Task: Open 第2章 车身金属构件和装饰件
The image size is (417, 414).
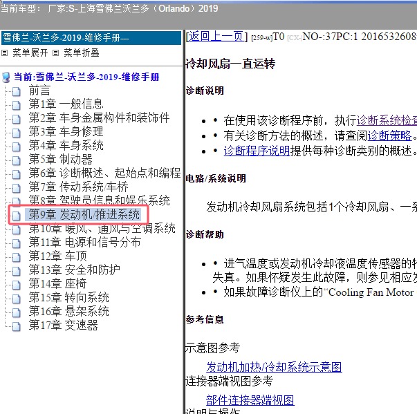Action: 99,117
